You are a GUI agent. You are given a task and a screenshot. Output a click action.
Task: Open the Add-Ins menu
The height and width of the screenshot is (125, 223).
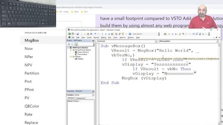pyautogui.click(x=122, y=37)
